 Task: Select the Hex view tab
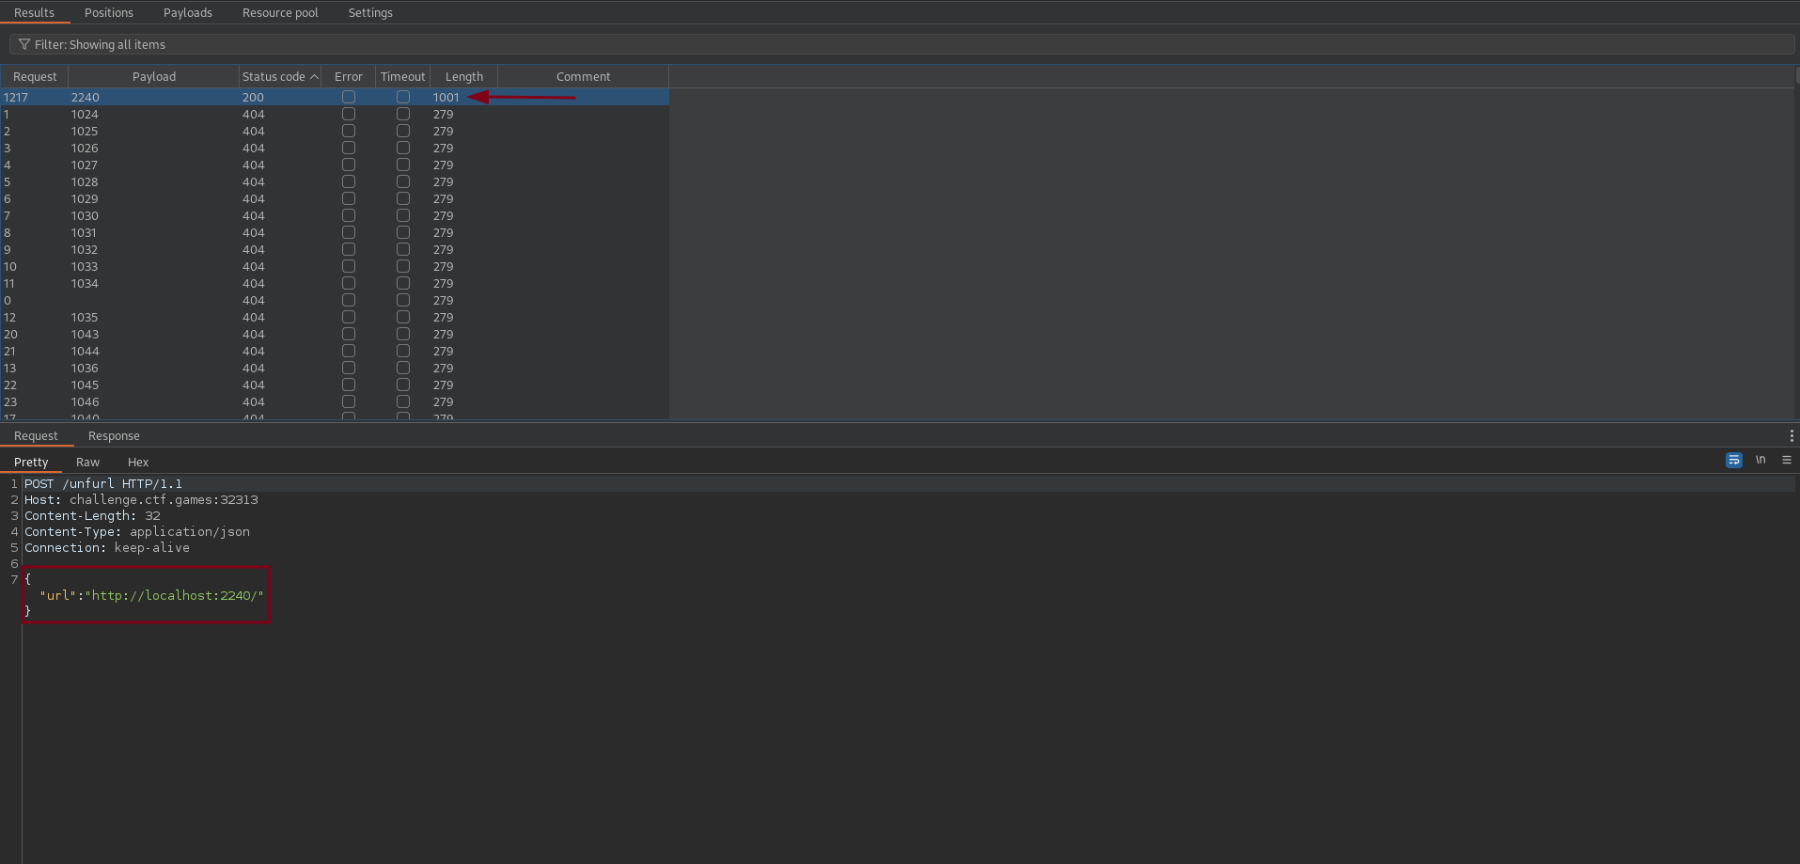[x=137, y=462]
